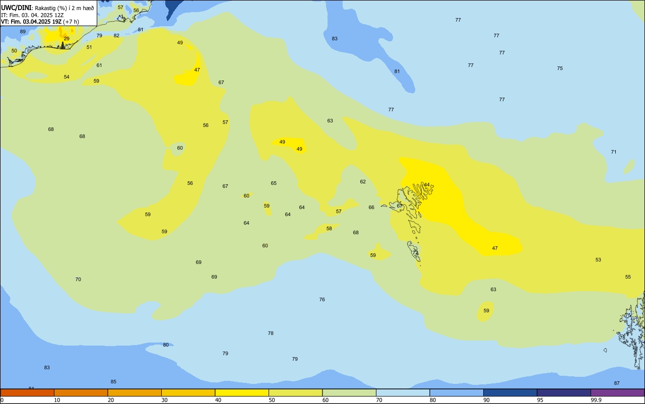The height and width of the screenshot is (404, 645).
Task: Click the map value 58
Action: coord(329,229)
